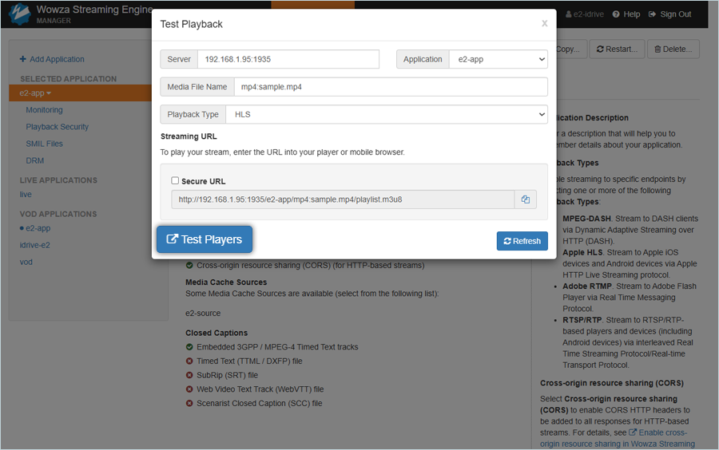Viewport: 719px width, 450px height.
Task: Click the e2-source media cache source text
Action: tap(203, 313)
